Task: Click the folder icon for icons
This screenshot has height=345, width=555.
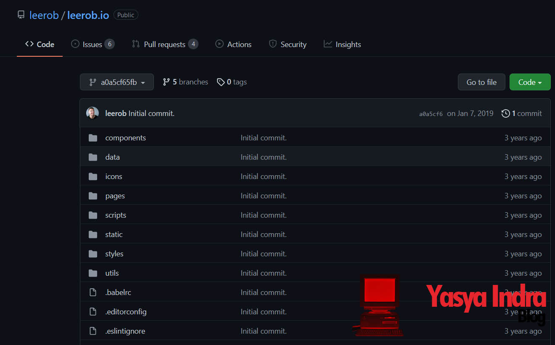Action: pos(93,176)
